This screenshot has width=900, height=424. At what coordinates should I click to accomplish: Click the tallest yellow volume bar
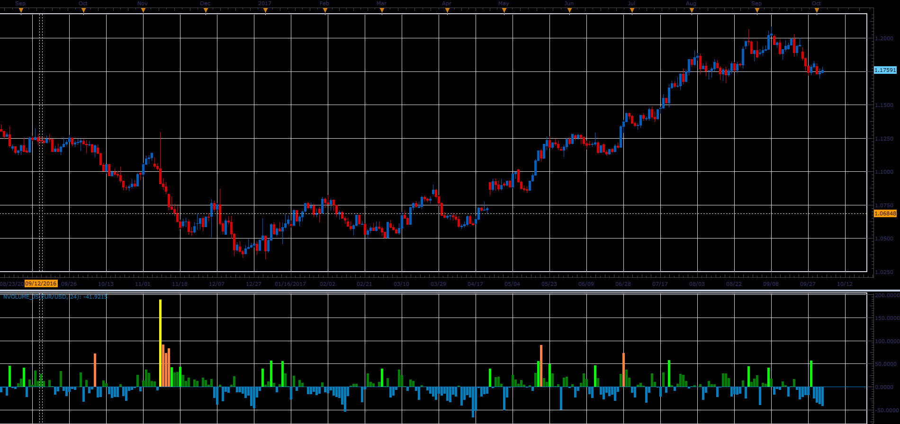[160, 343]
